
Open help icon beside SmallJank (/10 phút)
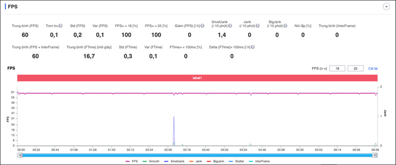[x=230, y=26]
